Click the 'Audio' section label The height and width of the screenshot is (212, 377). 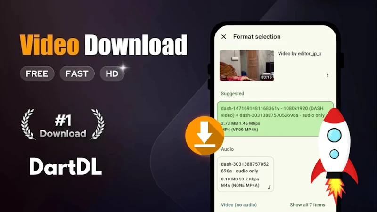tap(227, 149)
